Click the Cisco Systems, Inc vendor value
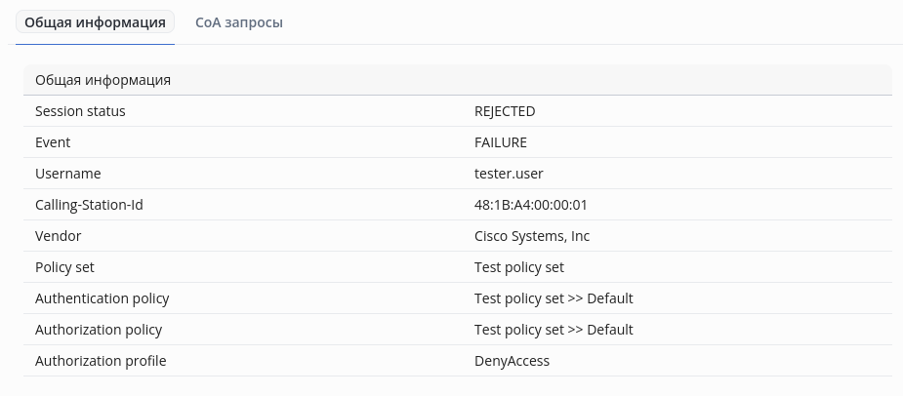Viewport: 903px width, 396px height. coord(532,236)
